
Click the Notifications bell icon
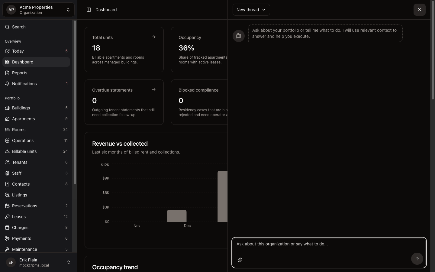click(x=7, y=84)
